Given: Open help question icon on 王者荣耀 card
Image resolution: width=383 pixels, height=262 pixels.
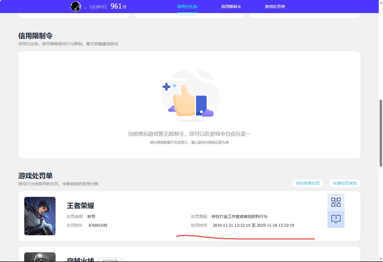Looking at the screenshot, I should pyautogui.click(x=336, y=219).
